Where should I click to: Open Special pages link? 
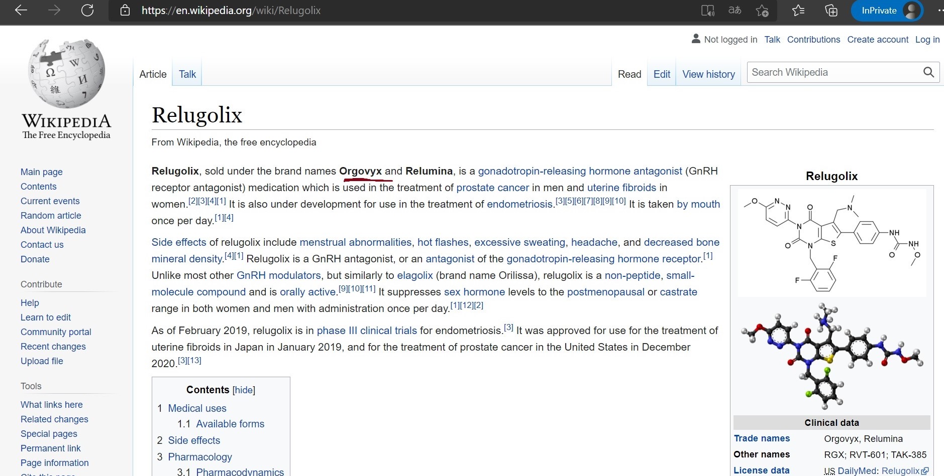coord(49,434)
